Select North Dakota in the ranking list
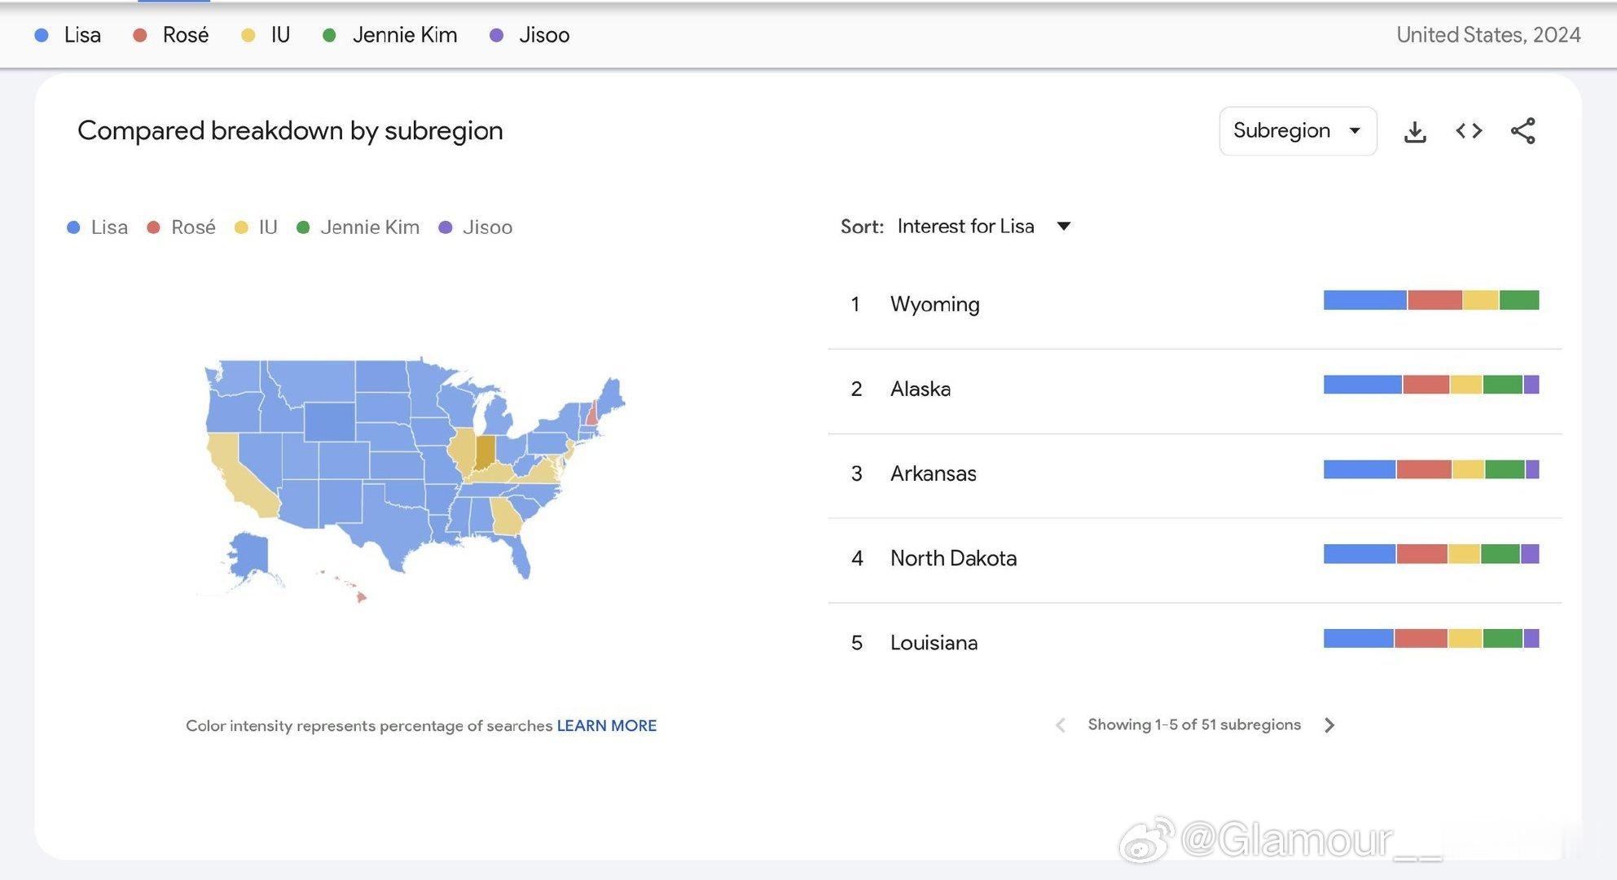This screenshot has height=880, width=1617. click(x=953, y=558)
